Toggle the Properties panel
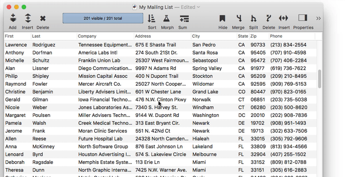The height and width of the screenshot is (177, 345). [303, 18]
